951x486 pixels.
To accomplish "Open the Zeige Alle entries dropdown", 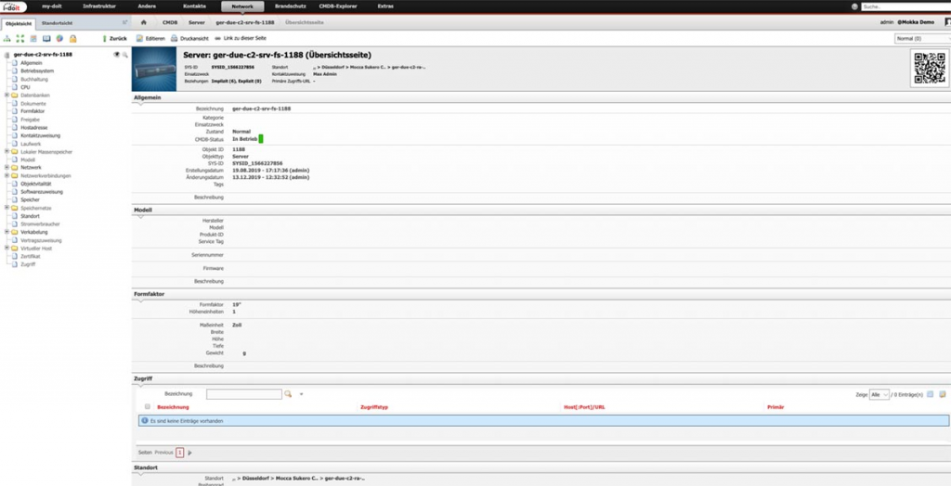I will [x=879, y=394].
